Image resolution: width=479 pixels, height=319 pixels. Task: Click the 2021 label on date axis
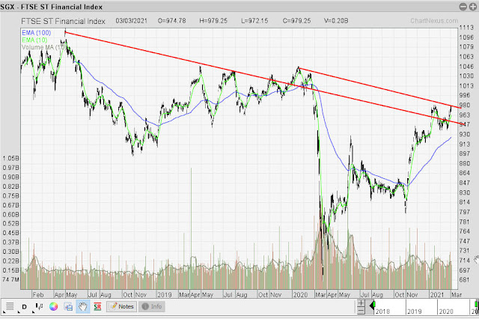click(x=437, y=295)
